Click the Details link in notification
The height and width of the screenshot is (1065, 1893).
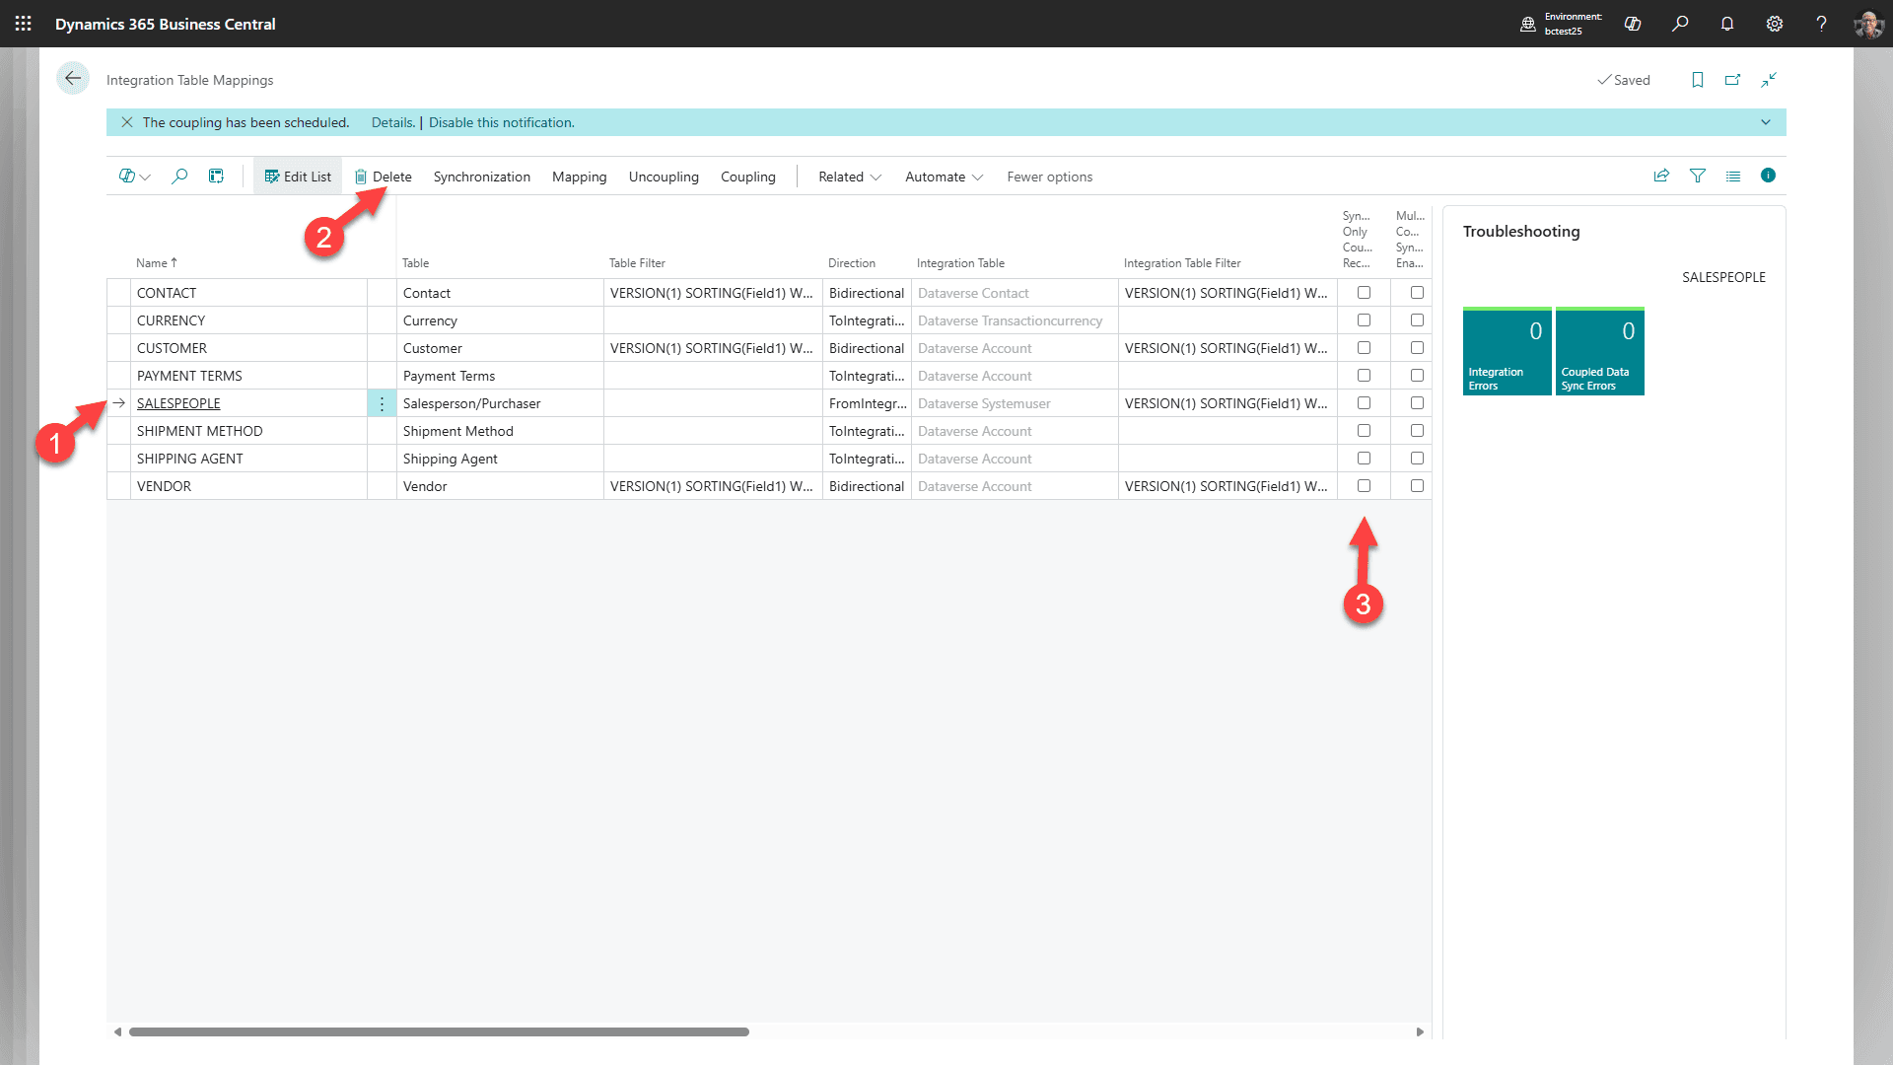click(x=392, y=122)
